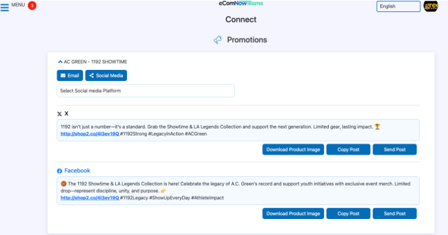
Task: Switch to the Social Media tab button
Action: [x=106, y=76]
